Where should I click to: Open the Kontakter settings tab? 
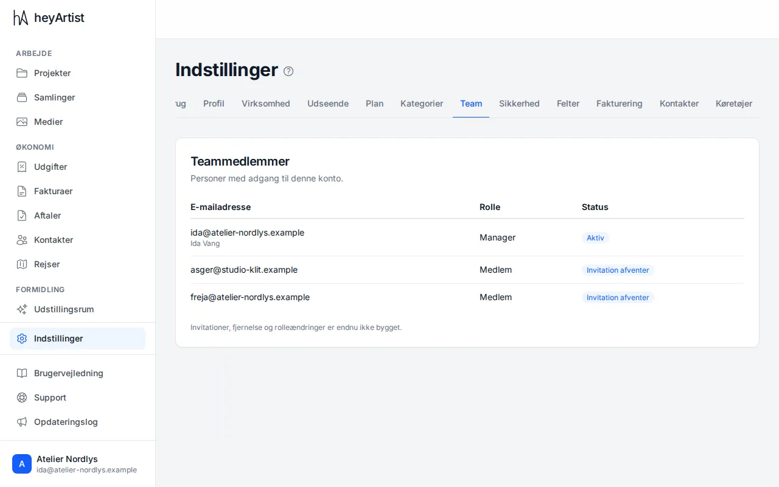coord(679,103)
